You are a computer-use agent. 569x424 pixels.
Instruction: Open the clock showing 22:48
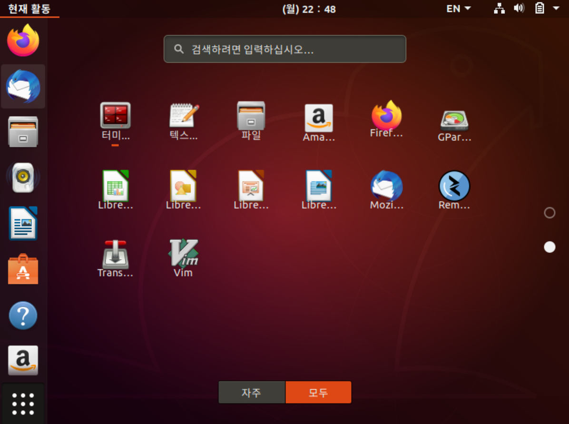[309, 9]
